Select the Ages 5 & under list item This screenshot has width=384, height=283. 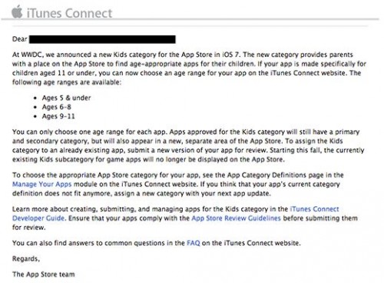66,98
